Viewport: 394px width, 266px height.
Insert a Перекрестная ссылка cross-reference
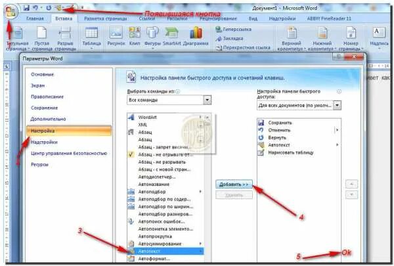click(243, 47)
